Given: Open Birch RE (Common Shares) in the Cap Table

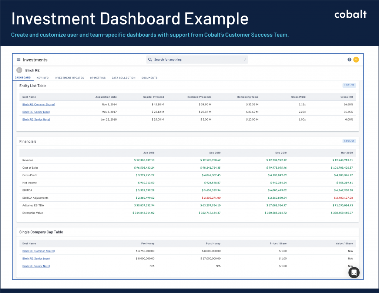Looking at the screenshot, I should [38, 251].
